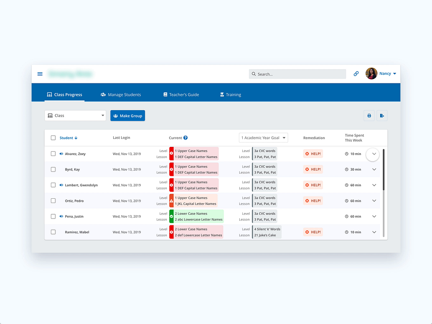Check the box for Byrd, Kay
Screen dimensions: 432x324
point(53,169)
